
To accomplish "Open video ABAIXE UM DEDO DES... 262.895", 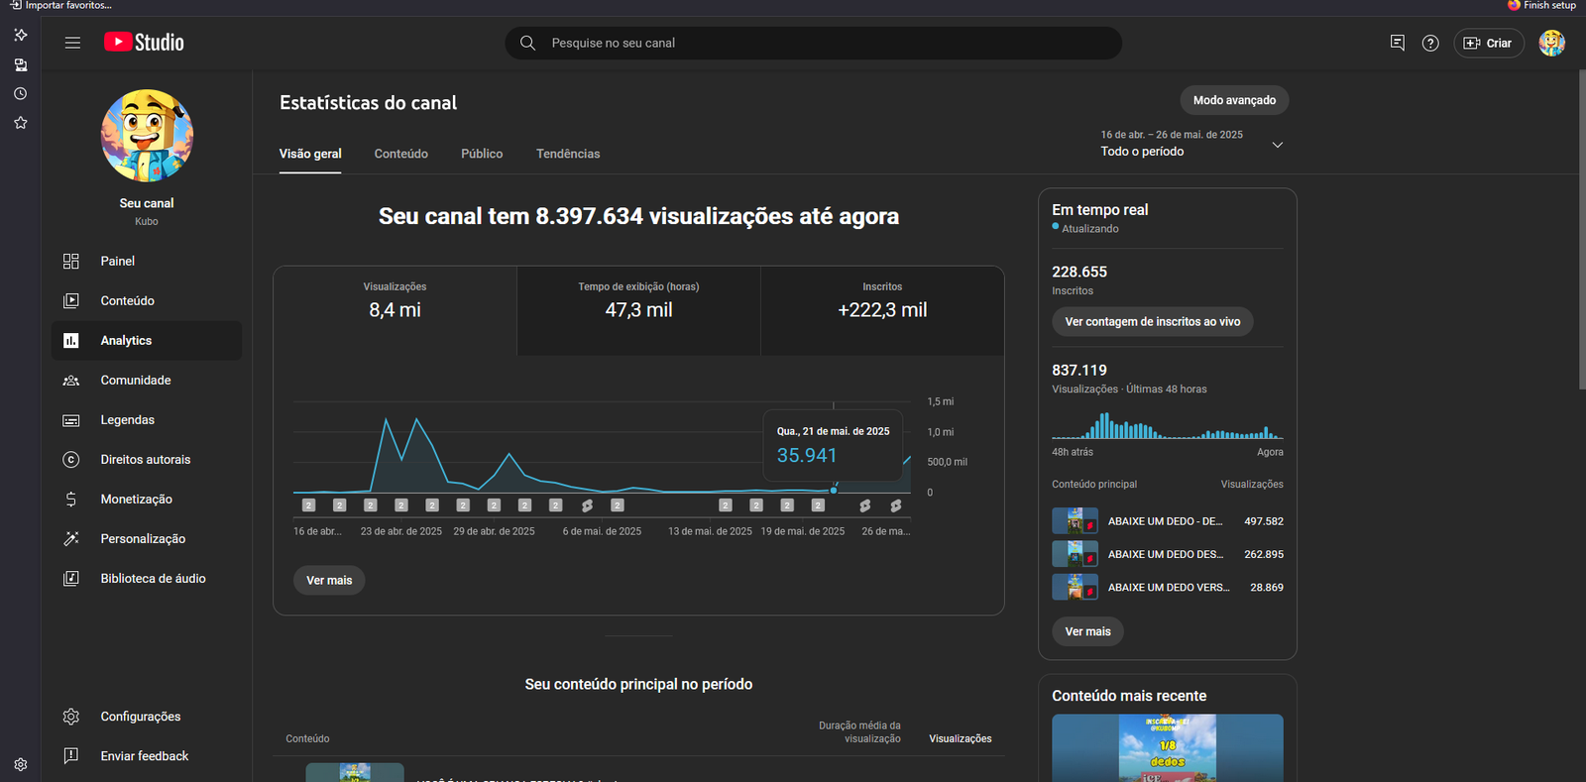I will pos(1168,554).
